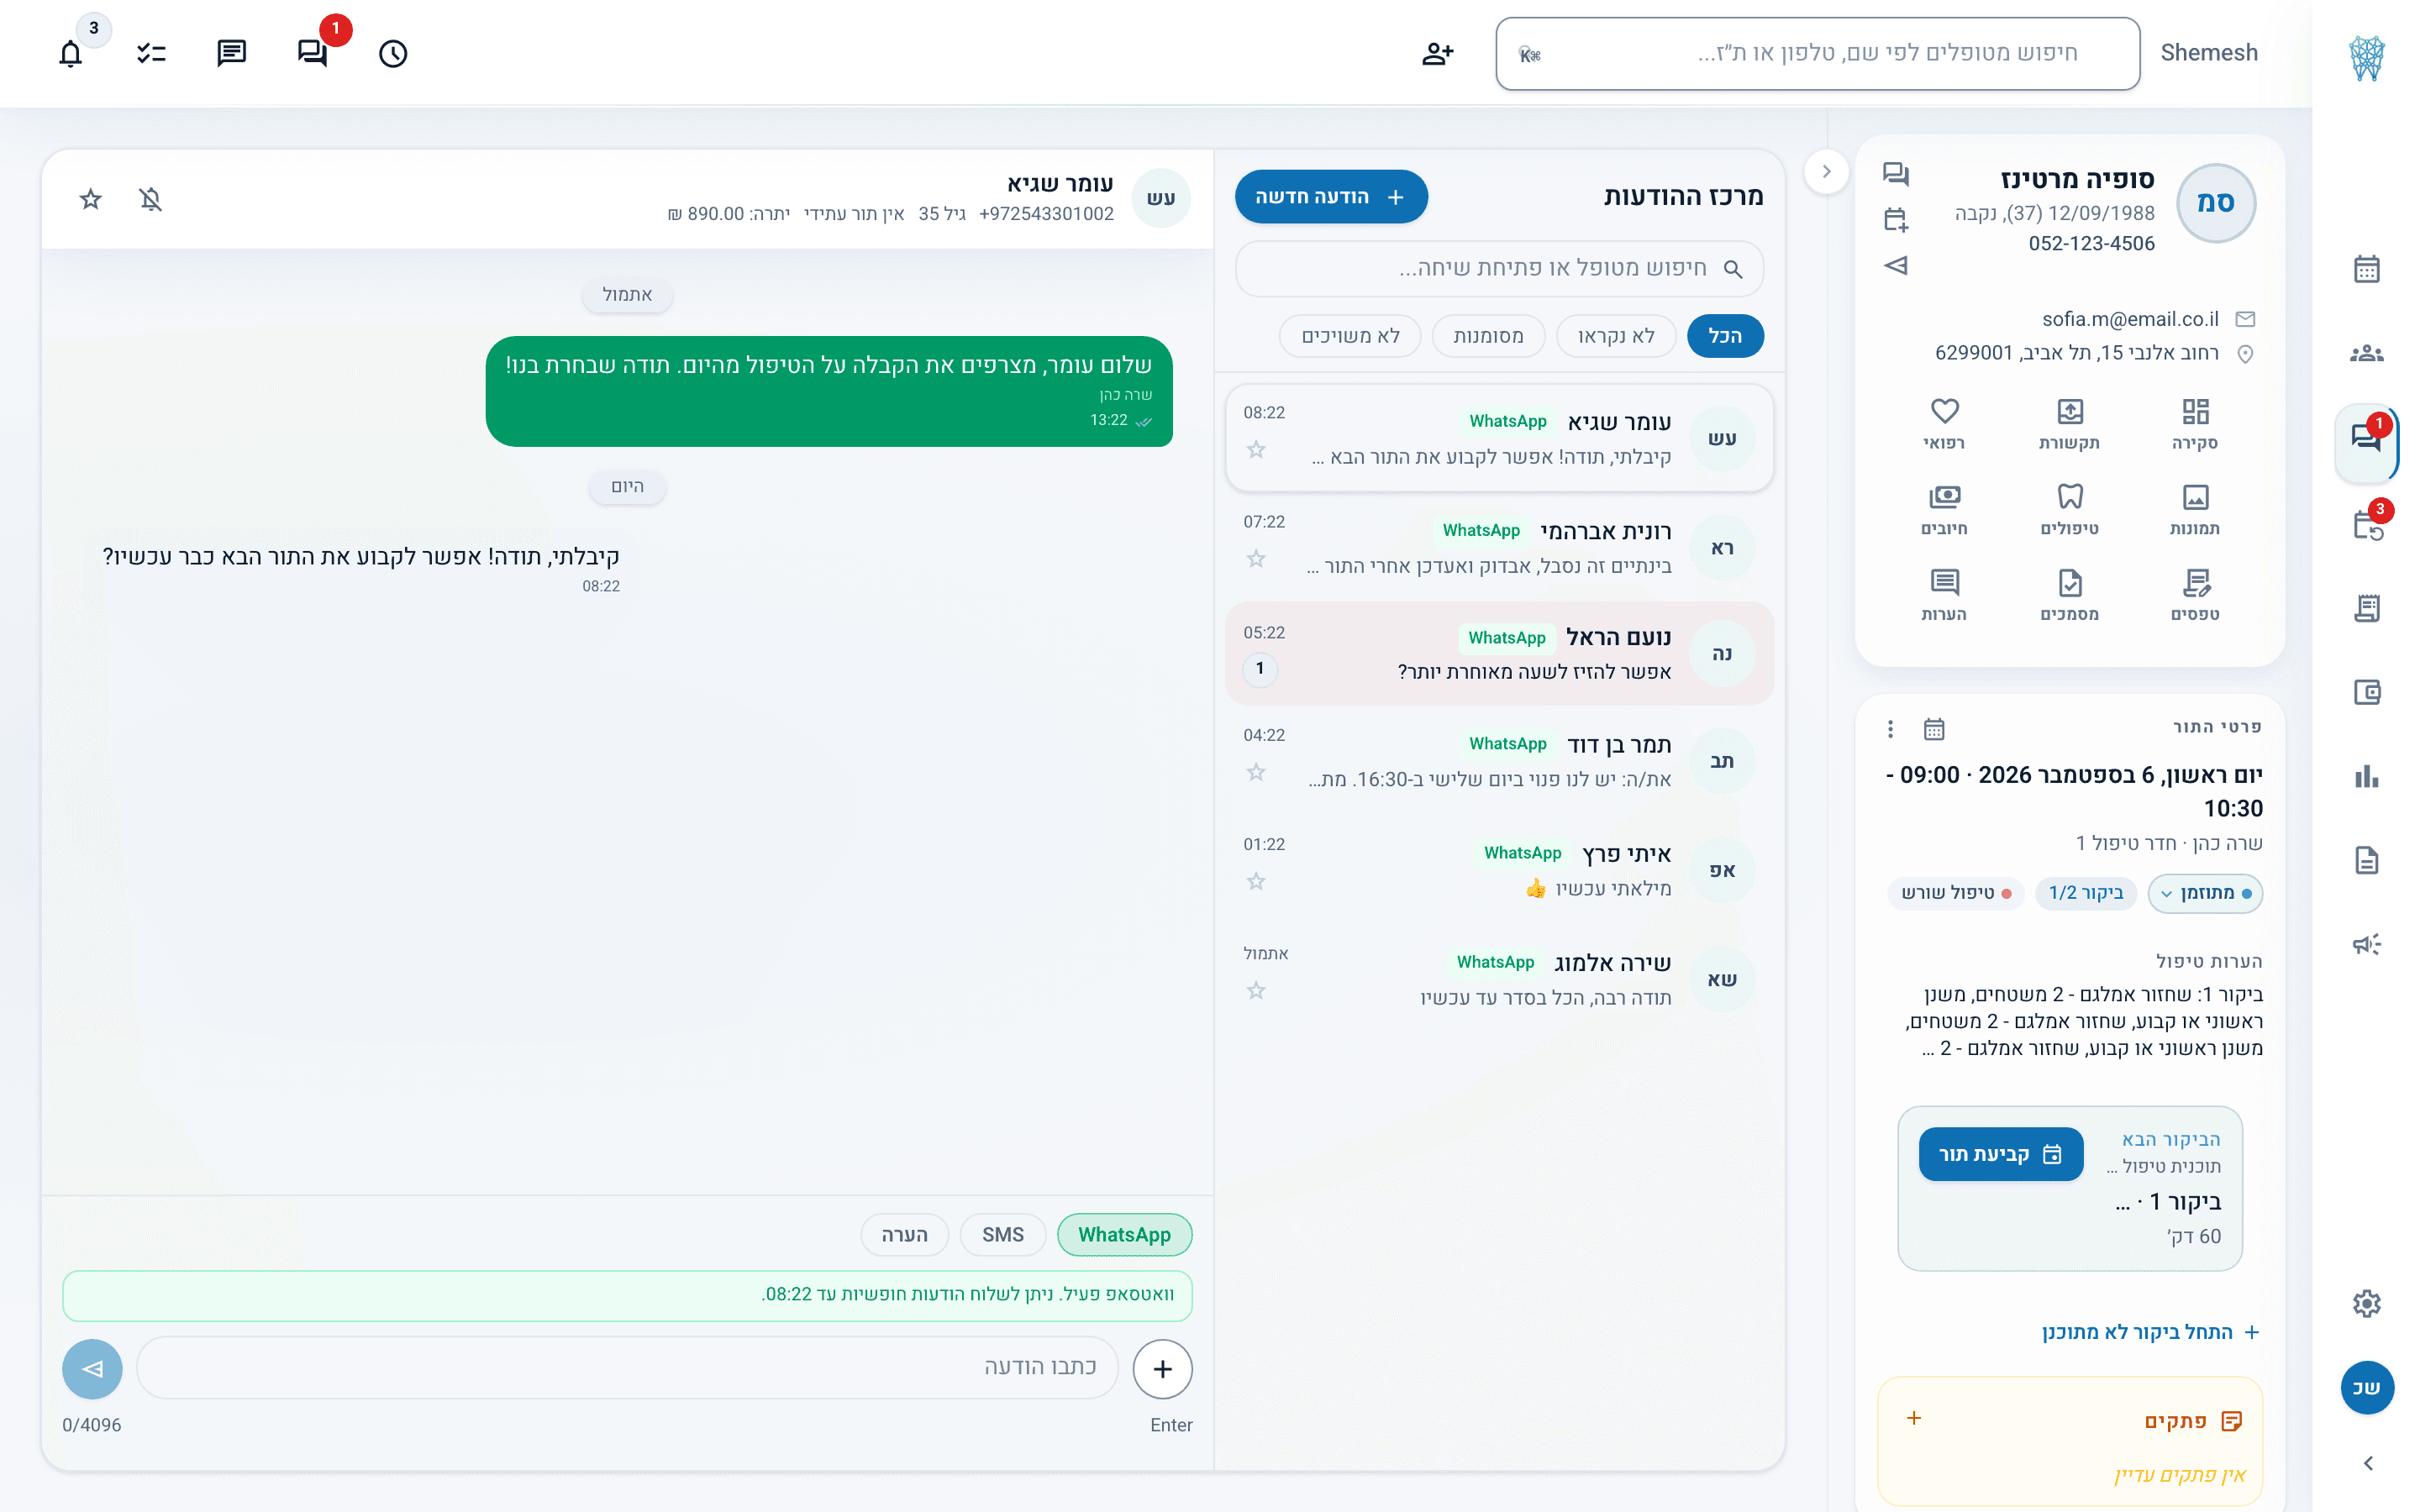Select the WhatsApp channel tab

[x=1124, y=1235]
